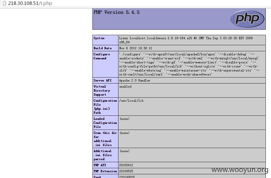Click the 'PHP Extension' row label

click(105, 171)
